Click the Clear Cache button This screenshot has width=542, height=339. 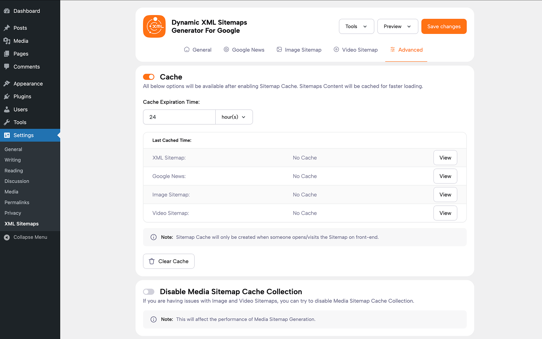(169, 261)
